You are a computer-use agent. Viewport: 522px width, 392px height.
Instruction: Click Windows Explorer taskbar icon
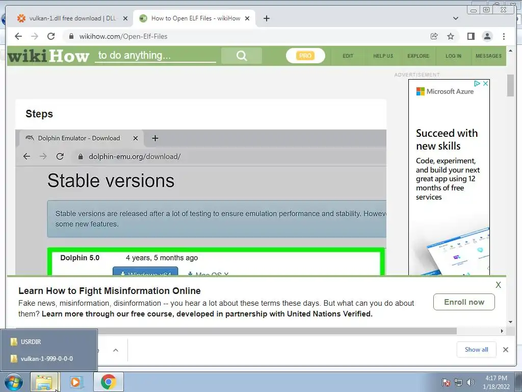point(45,382)
